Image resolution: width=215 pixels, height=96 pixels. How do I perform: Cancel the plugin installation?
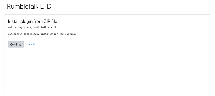[31, 44]
